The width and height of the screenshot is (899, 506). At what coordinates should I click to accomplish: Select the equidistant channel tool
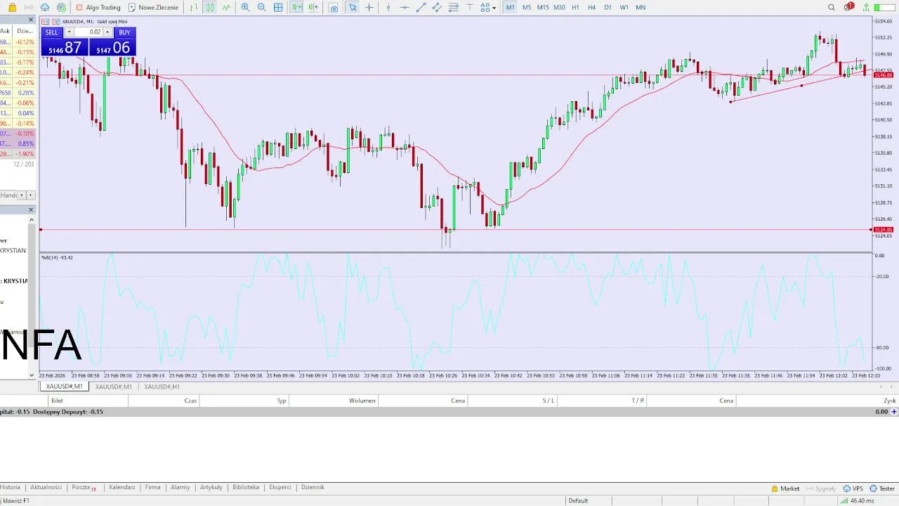click(x=437, y=7)
